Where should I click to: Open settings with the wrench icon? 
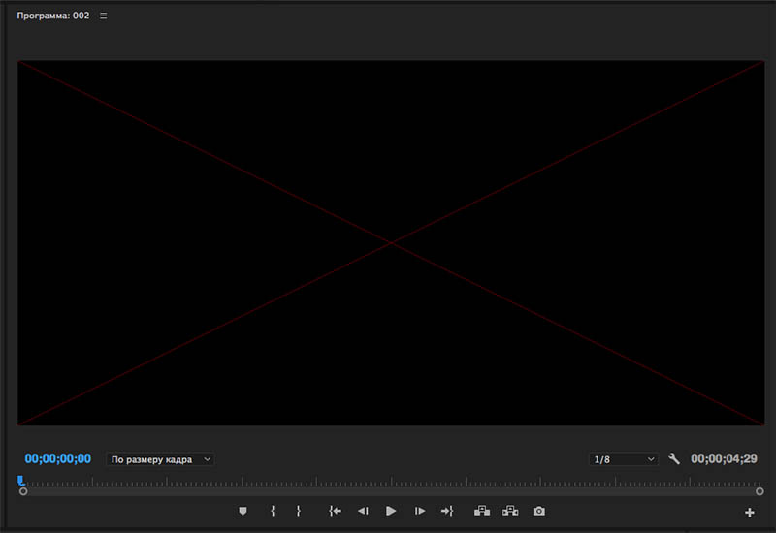pyautogui.click(x=673, y=458)
